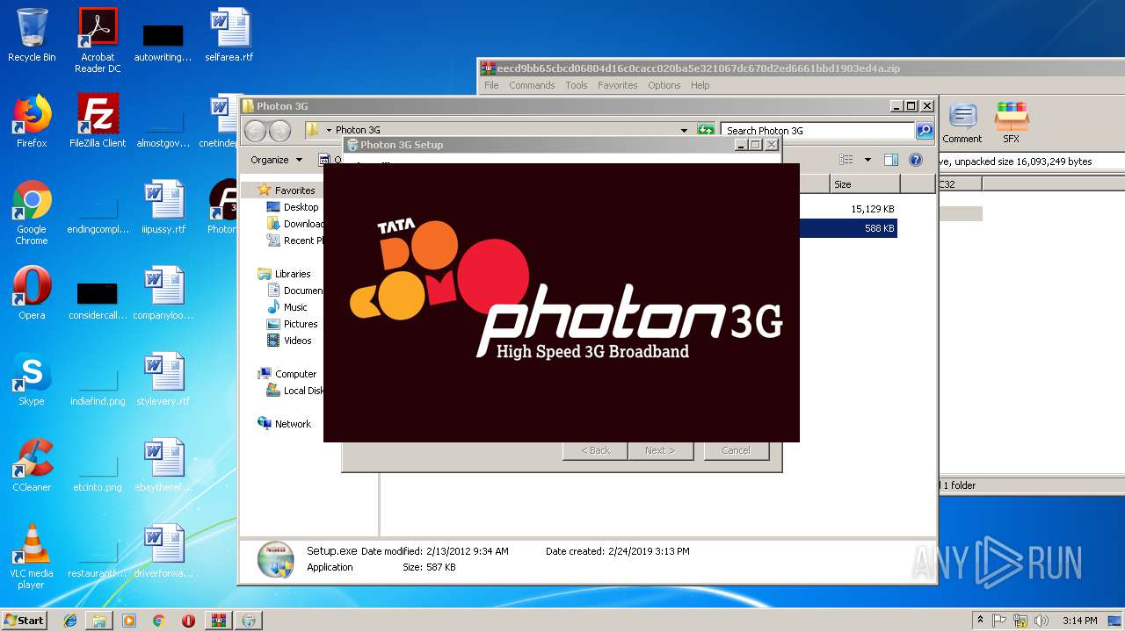The image size is (1125, 632).
Task: Click the Explorer help question-mark icon
Action: 916,160
